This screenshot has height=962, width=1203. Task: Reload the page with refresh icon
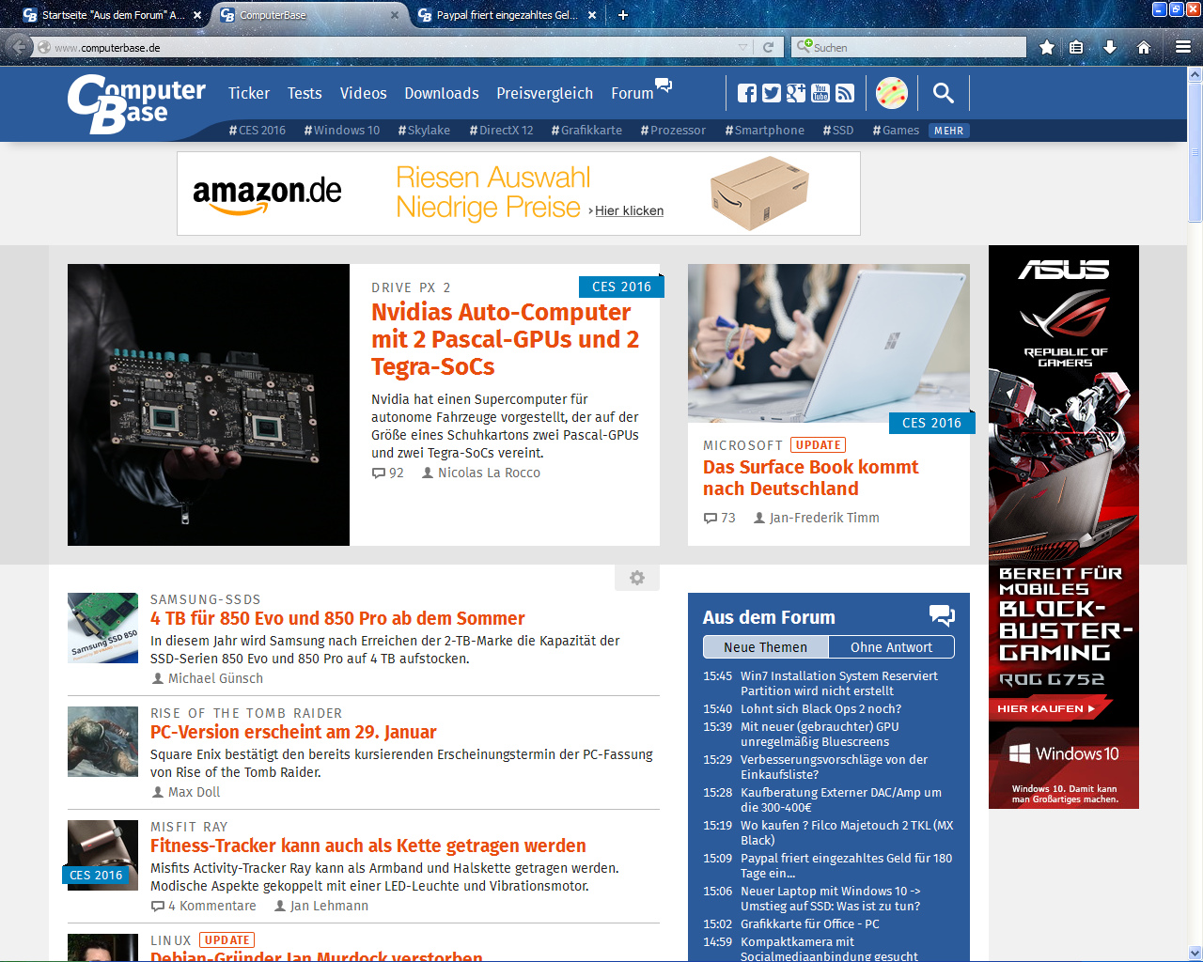(x=768, y=47)
